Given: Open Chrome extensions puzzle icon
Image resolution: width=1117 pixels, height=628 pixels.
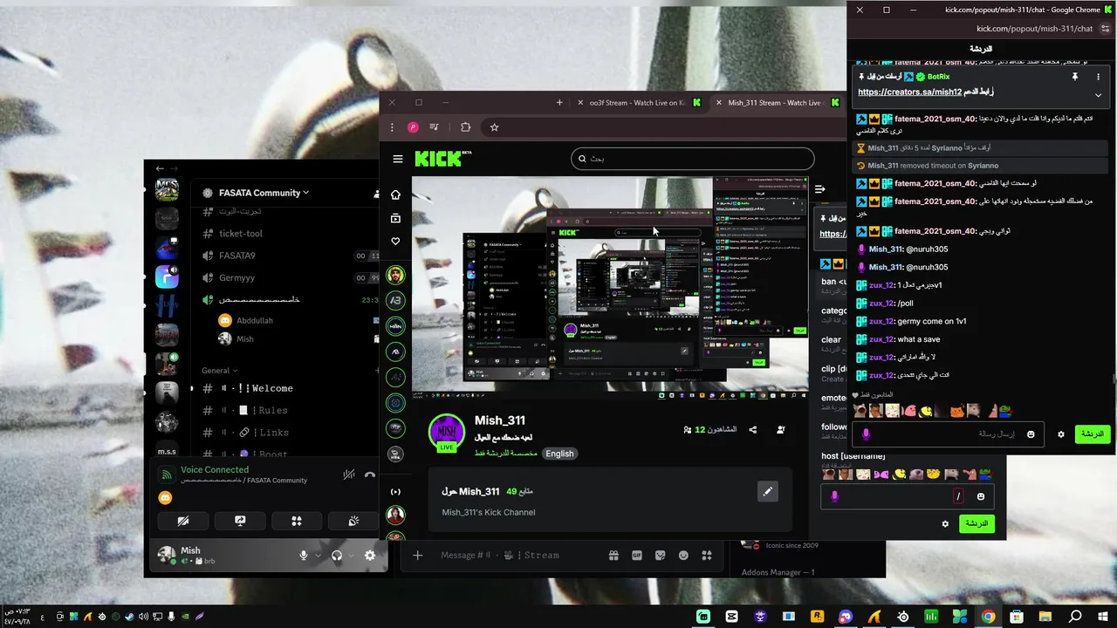Looking at the screenshot, I should pyautogui.click(x=465, y=127).
